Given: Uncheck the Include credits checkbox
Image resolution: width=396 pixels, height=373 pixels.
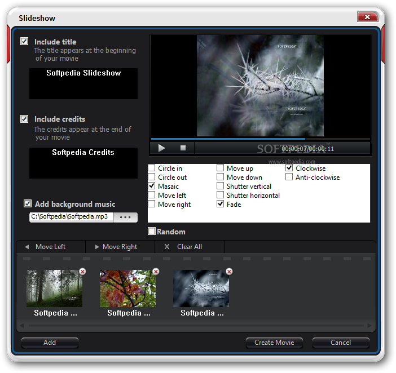Looking at the screenshot, I should pyautogui.click(x=24, y=119).
